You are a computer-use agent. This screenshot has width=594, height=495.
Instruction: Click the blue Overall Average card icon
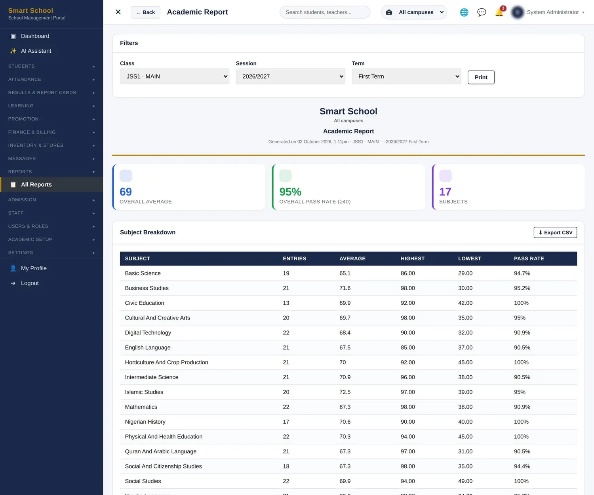pyautogui.click(x=126, y=176)
